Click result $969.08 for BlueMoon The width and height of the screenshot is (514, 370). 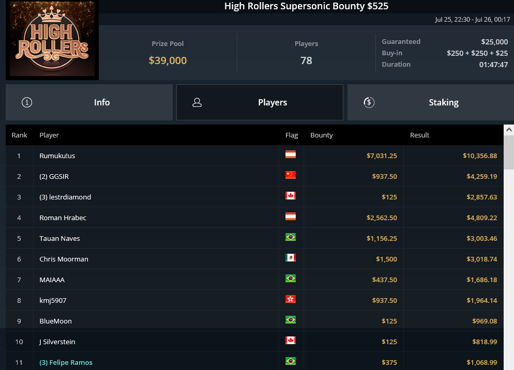click(x=485, y=321)
